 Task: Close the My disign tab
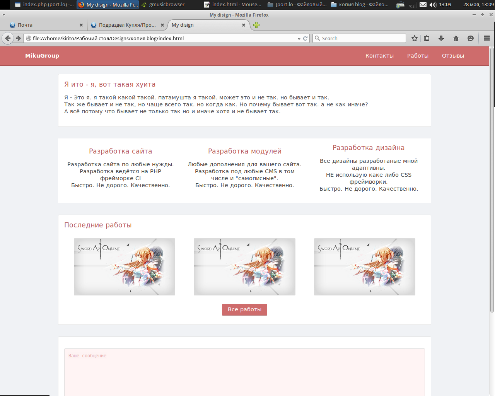coord(244,25)
